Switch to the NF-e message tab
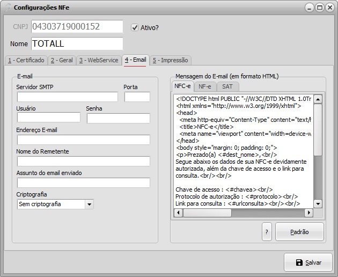 (x=205, y=87)
